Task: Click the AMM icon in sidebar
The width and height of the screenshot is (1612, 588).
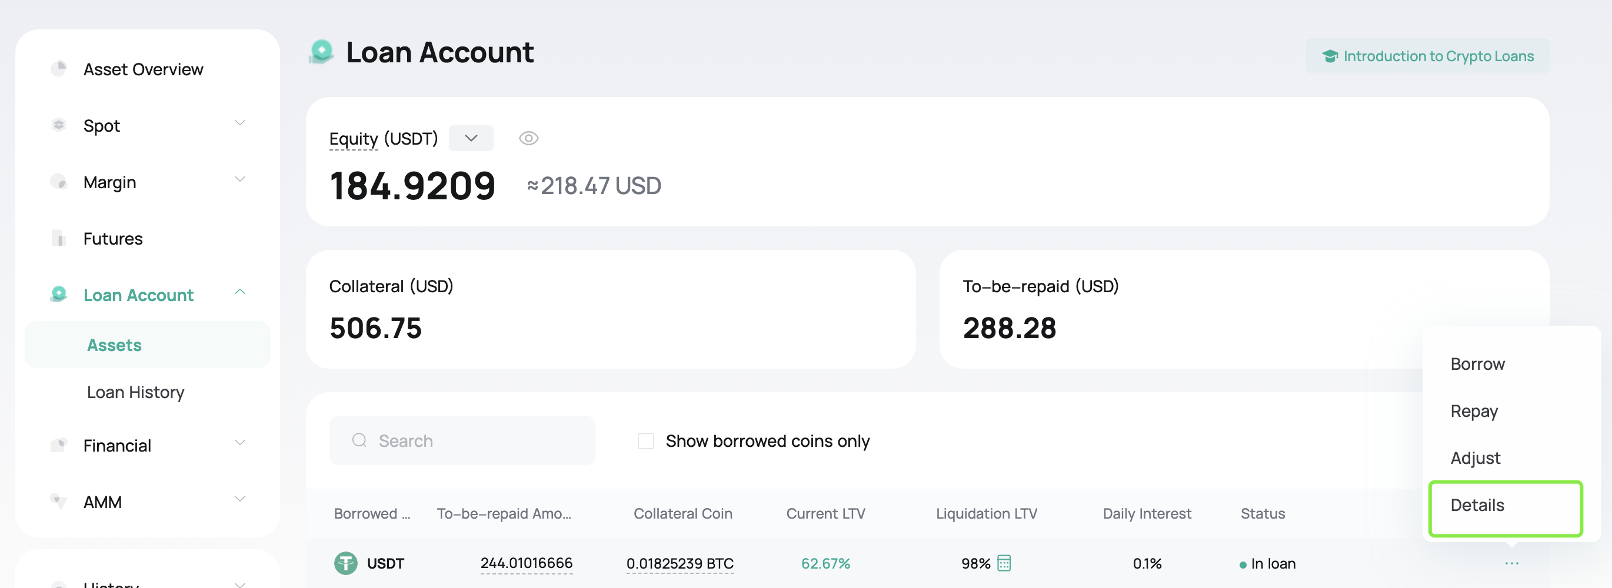Action: tap(59, 502)
